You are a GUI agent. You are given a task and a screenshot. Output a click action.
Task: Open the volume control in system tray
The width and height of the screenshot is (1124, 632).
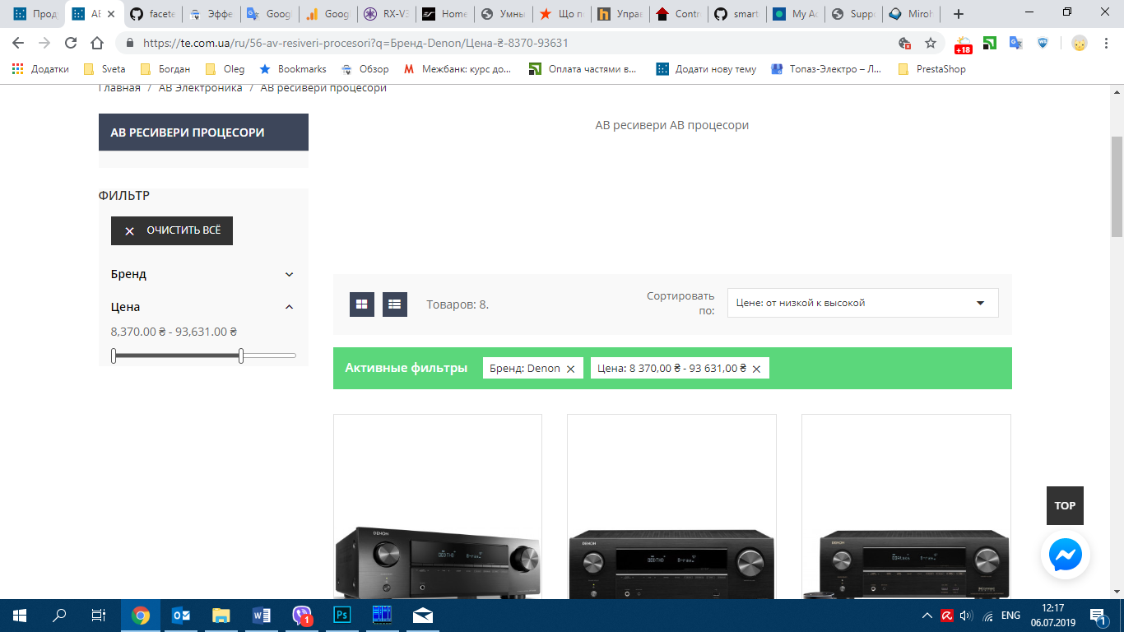click(966, 616)
